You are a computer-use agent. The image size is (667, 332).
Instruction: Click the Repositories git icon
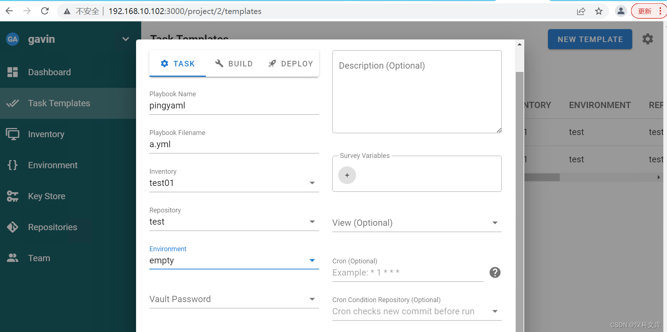click(13, 227)
